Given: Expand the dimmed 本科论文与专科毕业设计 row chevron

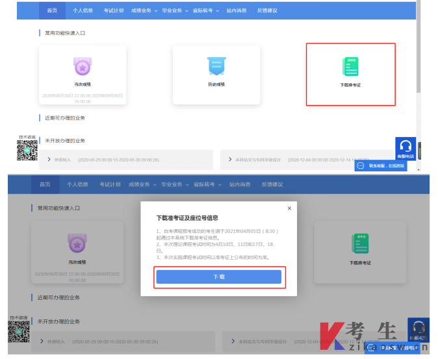Looking at the screenshot, I should click(233, 341).
